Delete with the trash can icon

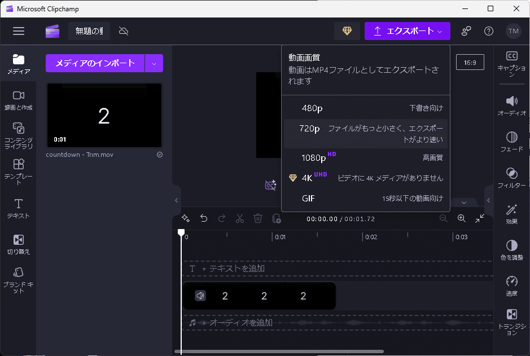click(x=258, y=218)
